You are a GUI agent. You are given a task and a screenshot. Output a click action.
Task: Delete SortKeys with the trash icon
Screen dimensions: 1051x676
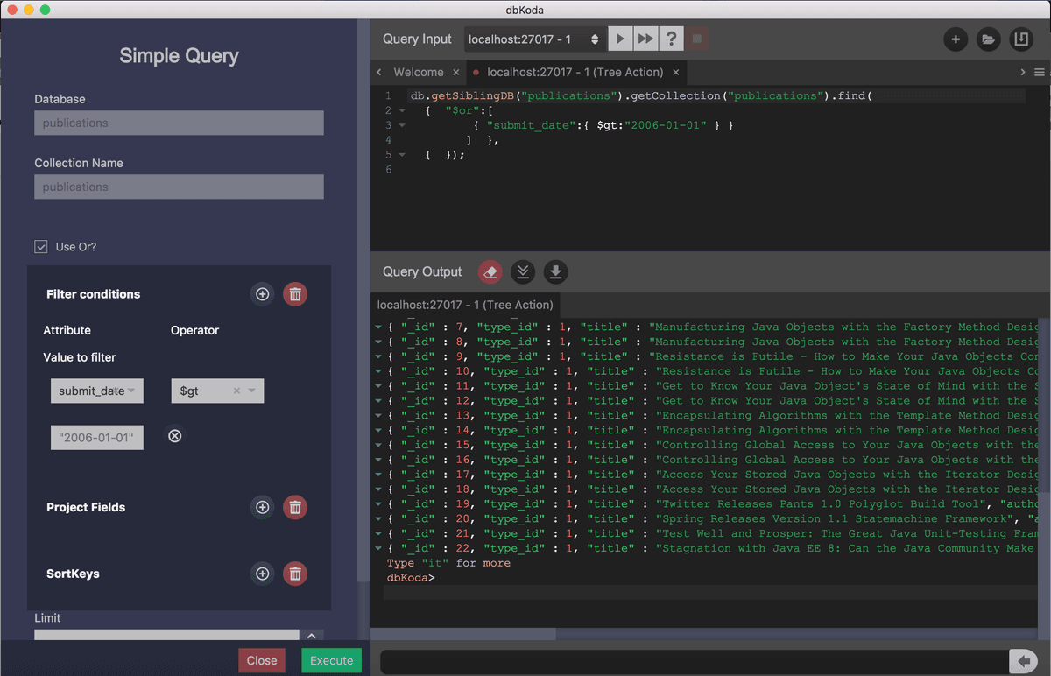point(295,574)
